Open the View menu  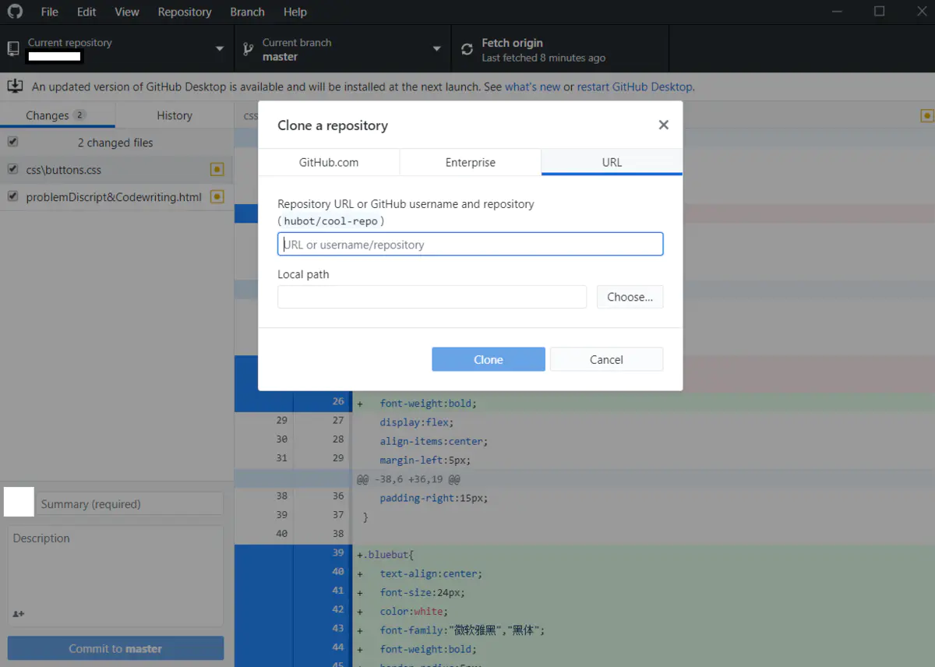127,12
